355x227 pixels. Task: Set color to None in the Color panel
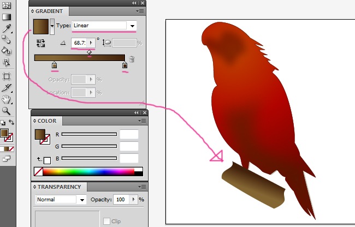point(38,172)
